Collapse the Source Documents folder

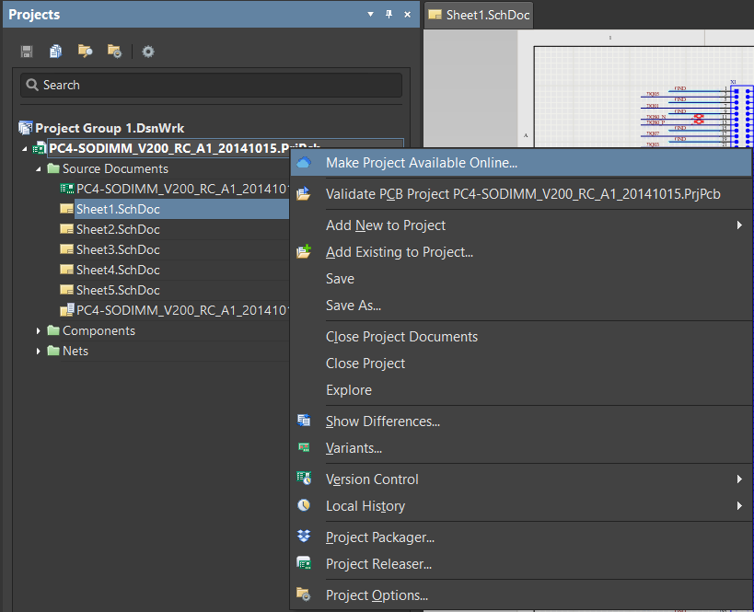pos(38,168)
